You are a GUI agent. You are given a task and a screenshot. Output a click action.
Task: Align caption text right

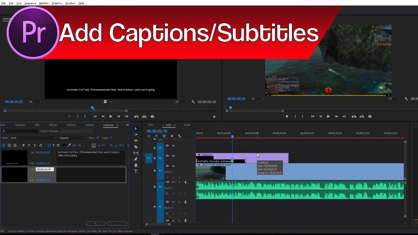[15, 145]
